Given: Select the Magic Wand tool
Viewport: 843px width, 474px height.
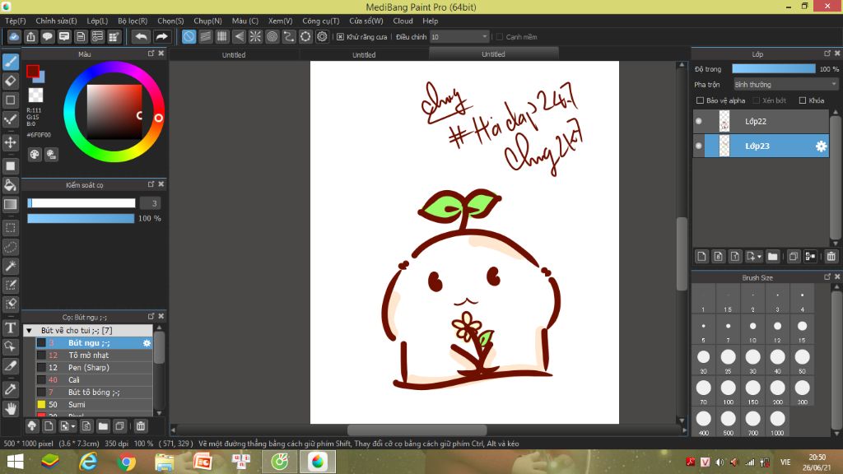Looking at the screenshot, I should pyautogui.click(x=10, y=266).
